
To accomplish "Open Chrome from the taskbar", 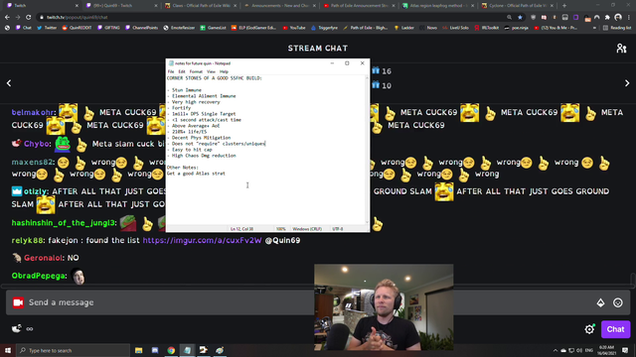I will tap(171, 350).
